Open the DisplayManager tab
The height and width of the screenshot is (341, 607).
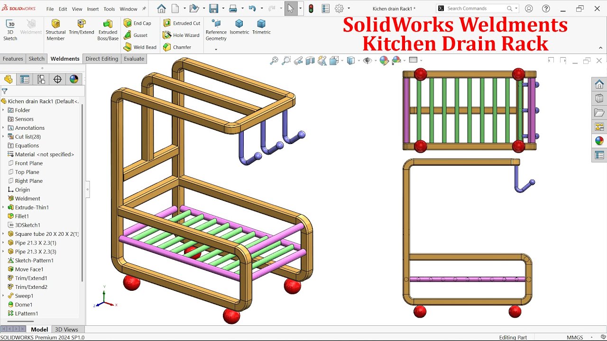pos(74,79)
